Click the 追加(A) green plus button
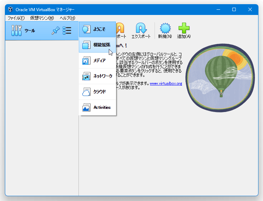263x201 pixels. [x=184, y=31]
